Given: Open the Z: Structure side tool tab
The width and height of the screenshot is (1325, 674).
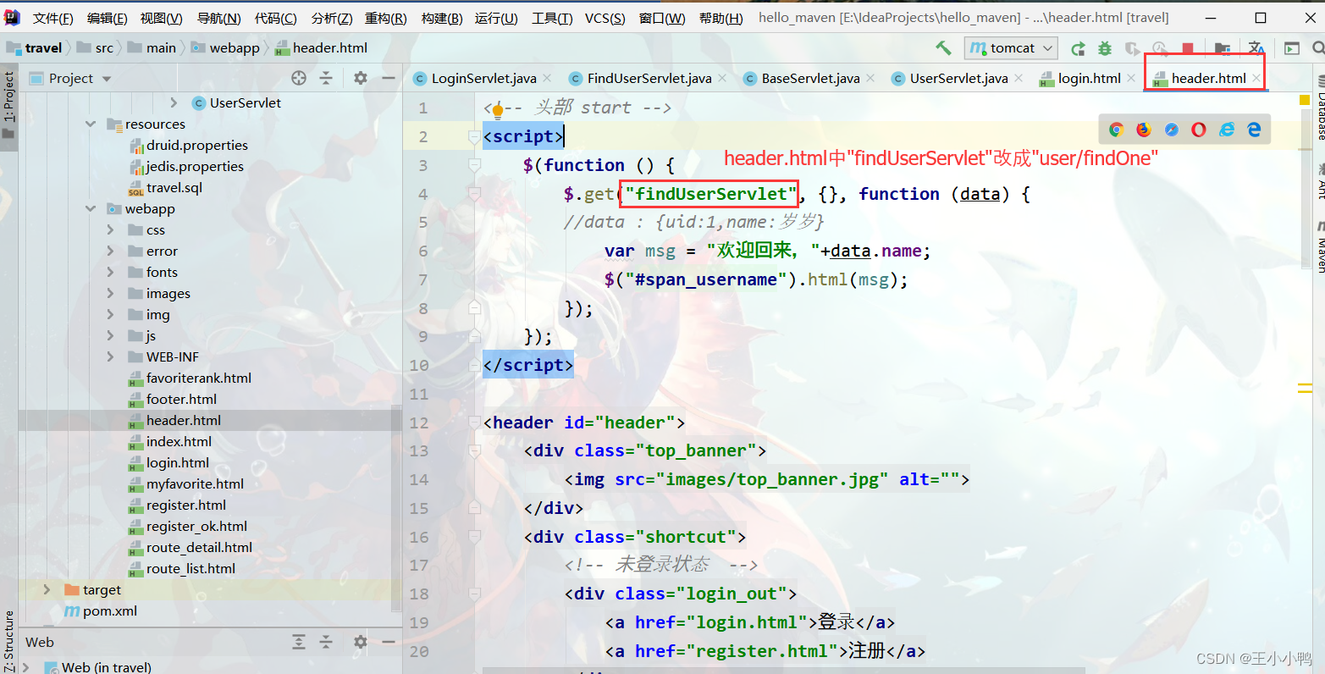Looking at the screenshot, I should pos(9,641).
